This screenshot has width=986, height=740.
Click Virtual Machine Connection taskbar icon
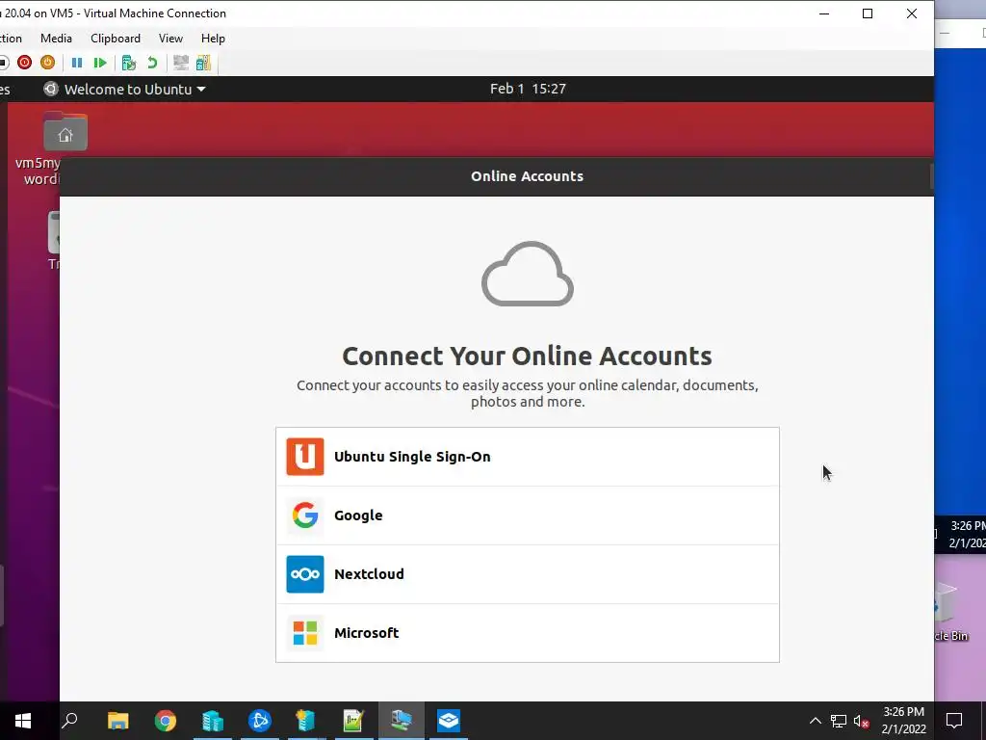tap(402, 721)
